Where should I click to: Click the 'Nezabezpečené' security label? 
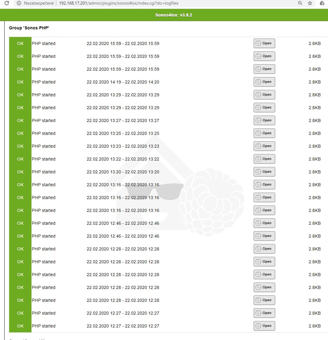39,3
